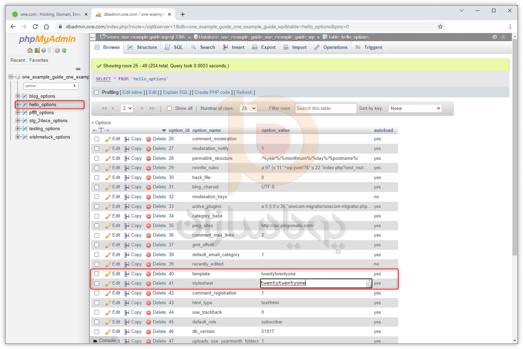Click the phpMyAdmin Home icon
This screenshot has height=349, width=523.
pyautogui.click(x=30, y=50)
